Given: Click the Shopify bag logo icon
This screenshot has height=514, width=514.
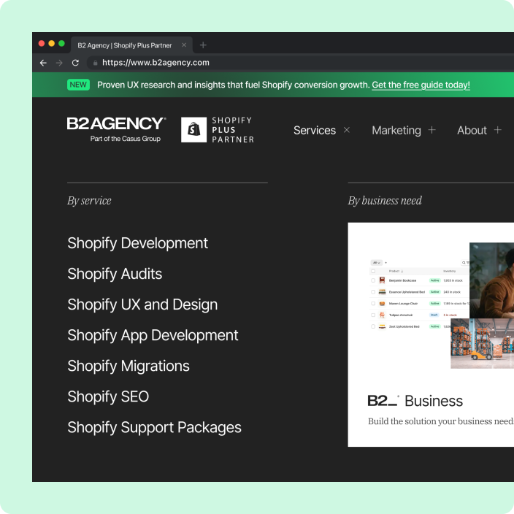Looking at the screenshot, I should click(193, 130).
